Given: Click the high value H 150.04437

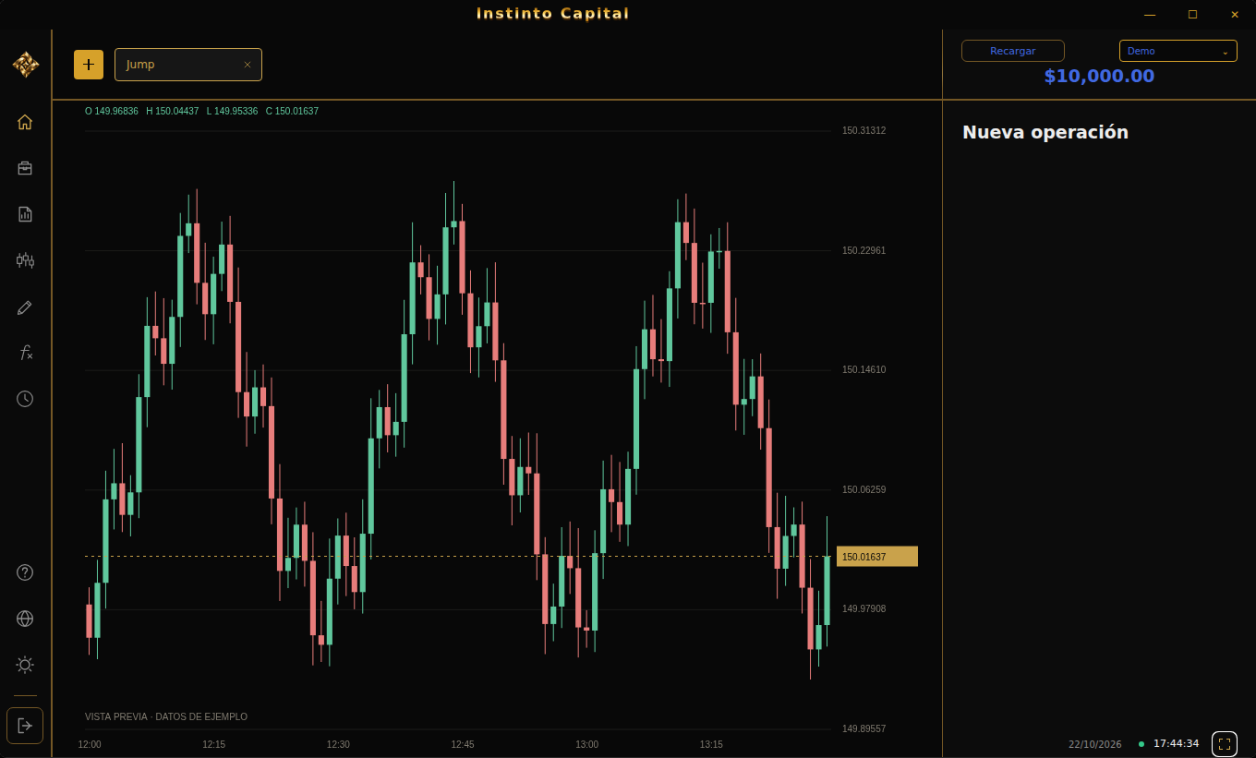Looking at the screenshot, I should pos(173,111).
